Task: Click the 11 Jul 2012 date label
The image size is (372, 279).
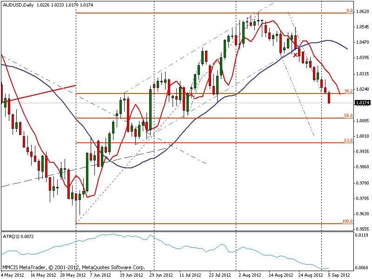Action: [190, 275]
